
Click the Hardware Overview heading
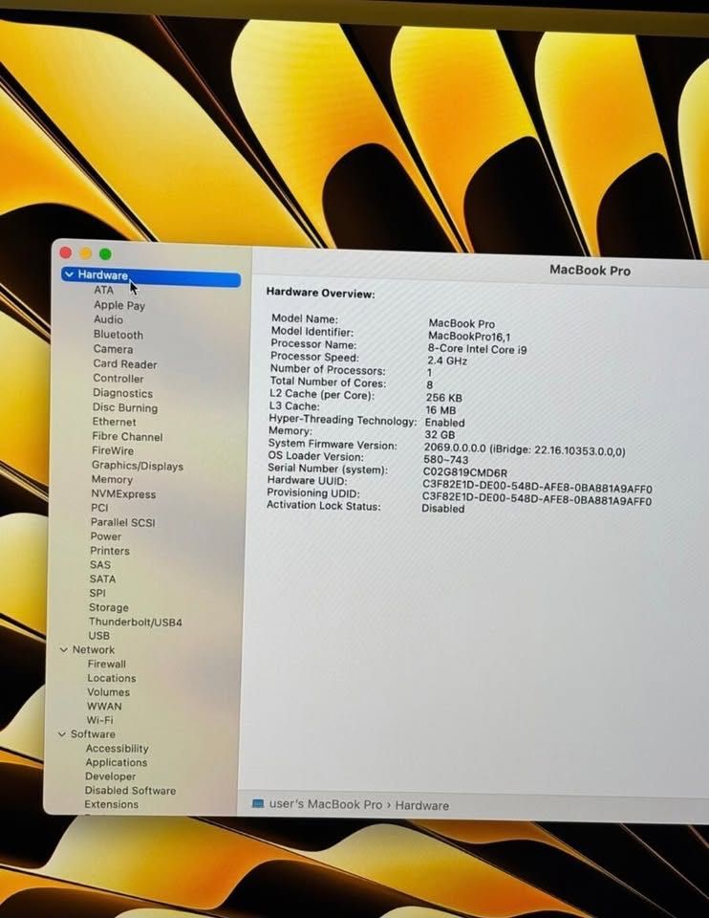pyautogui.click(x=320, y=293)
